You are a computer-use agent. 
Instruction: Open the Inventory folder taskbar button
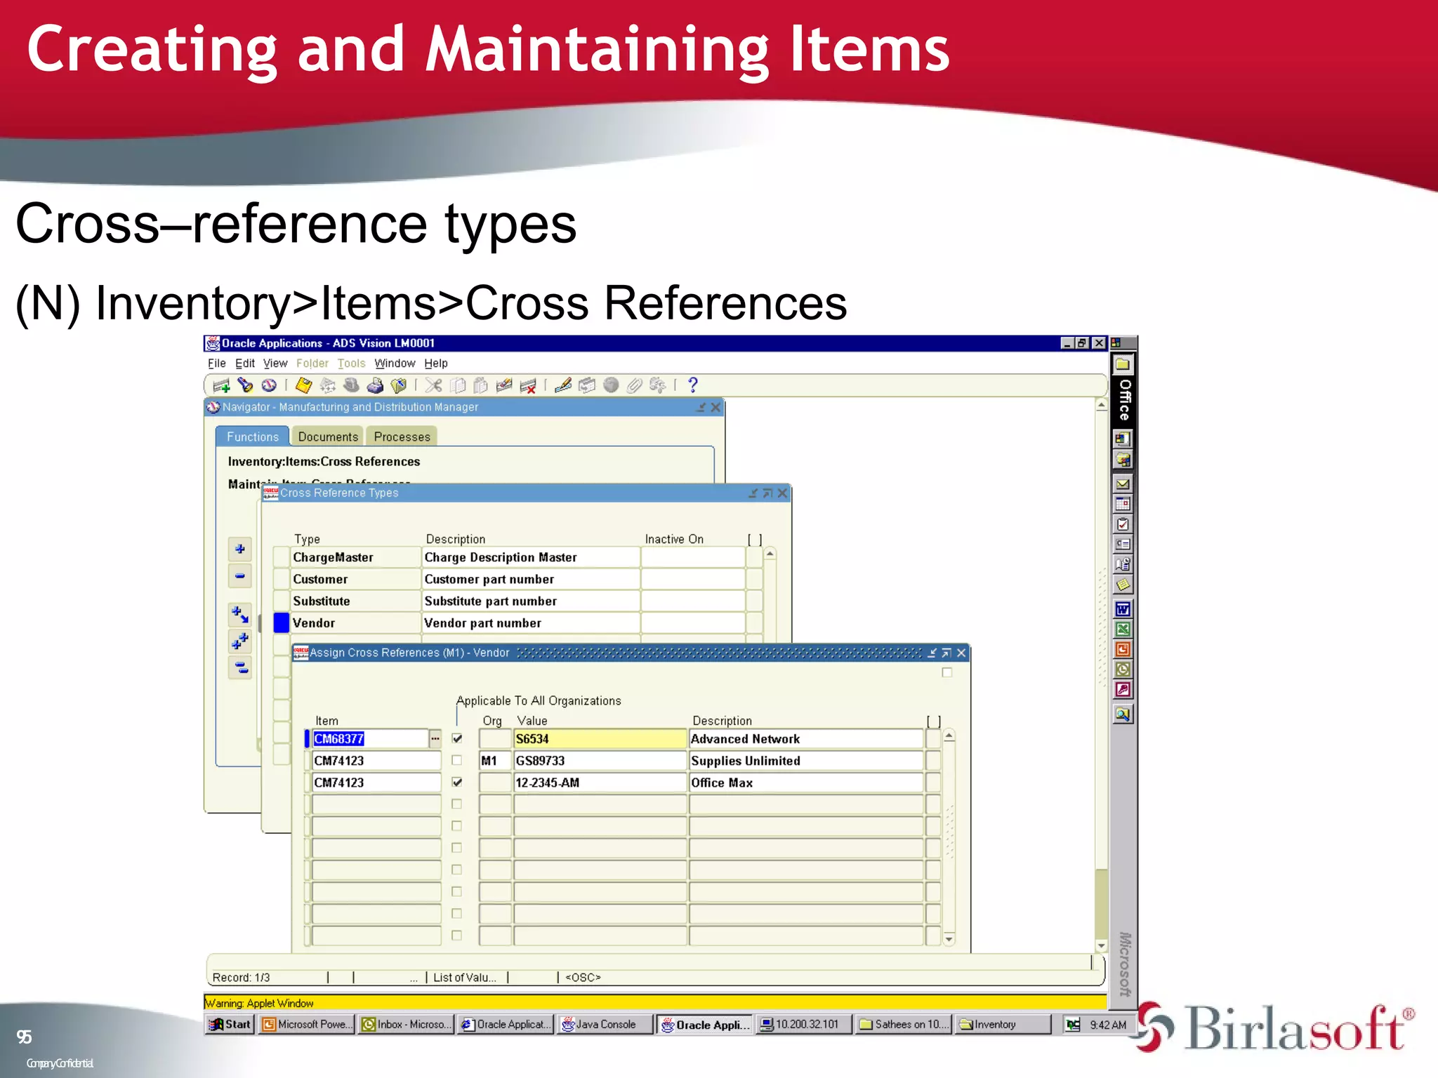click(1003, 1025)
